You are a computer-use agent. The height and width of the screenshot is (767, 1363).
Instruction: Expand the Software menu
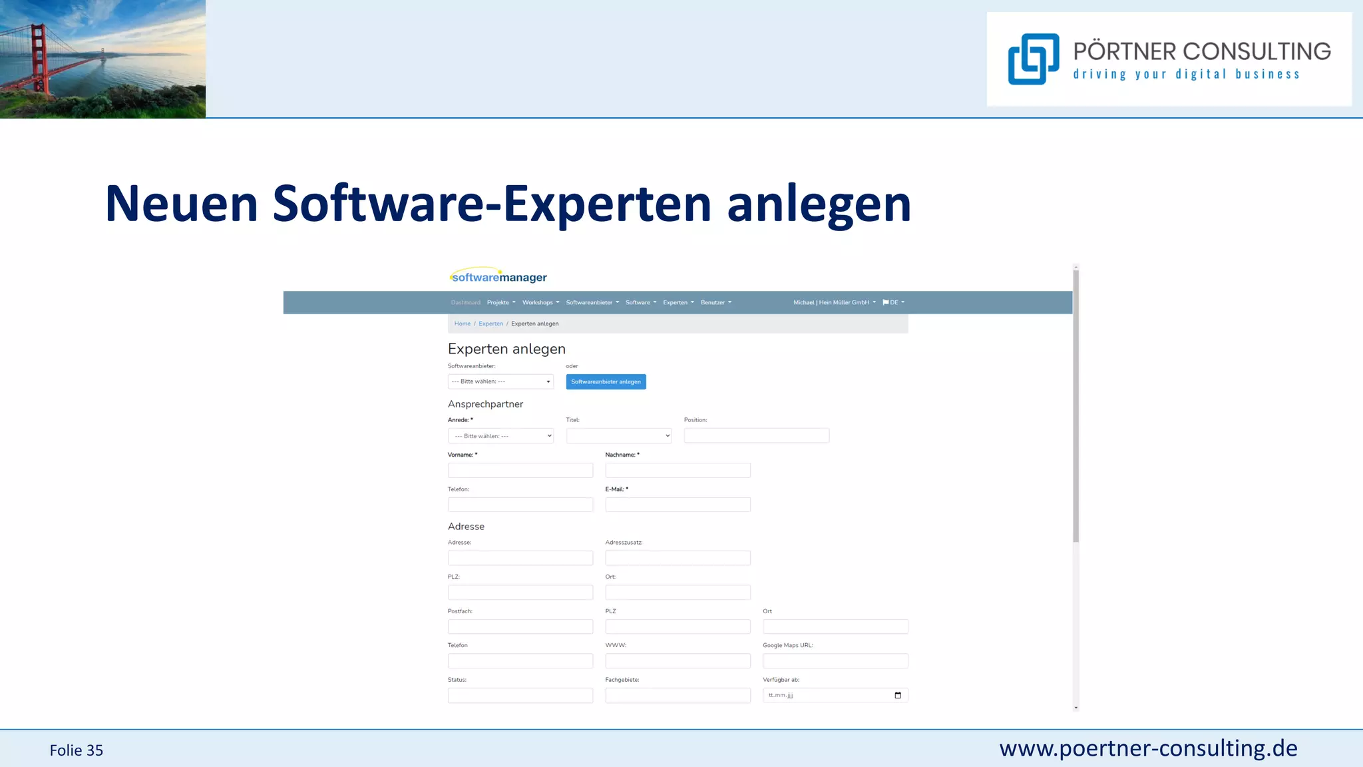tap(641, 302)
